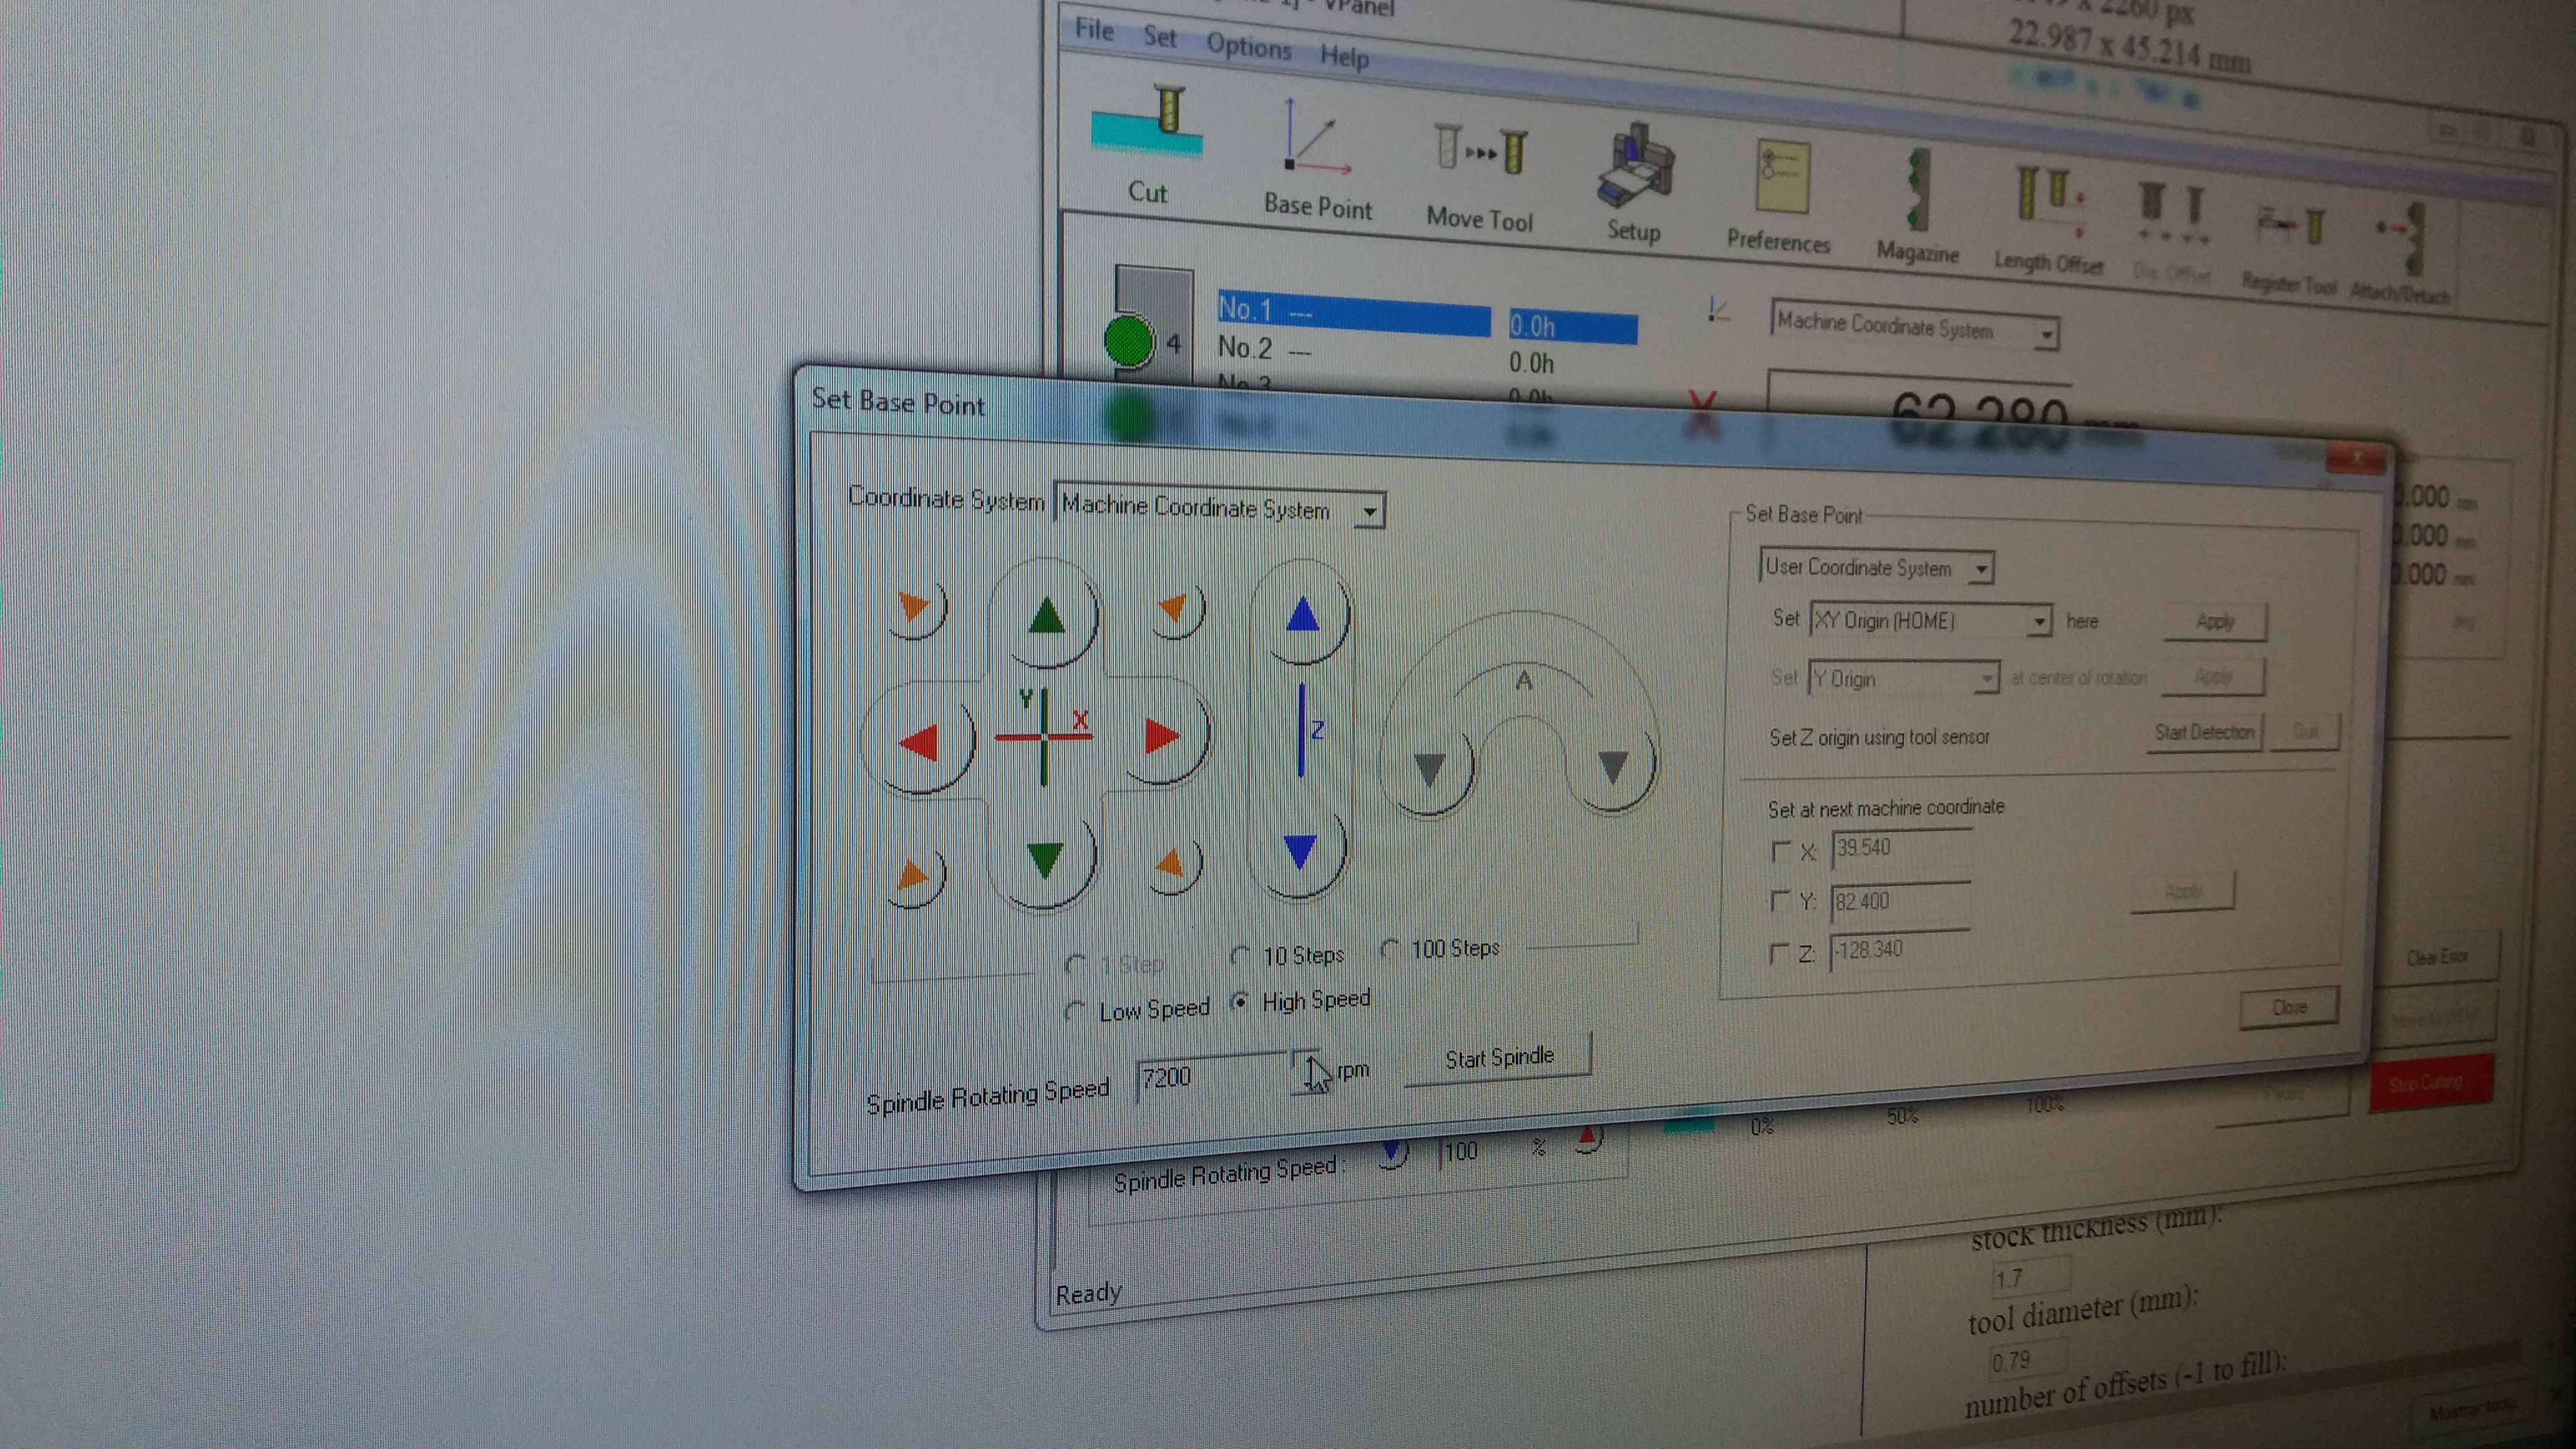Click the Dia. Offset toolbar icon
2576x1449 pixels.
tap(2172, 230)
